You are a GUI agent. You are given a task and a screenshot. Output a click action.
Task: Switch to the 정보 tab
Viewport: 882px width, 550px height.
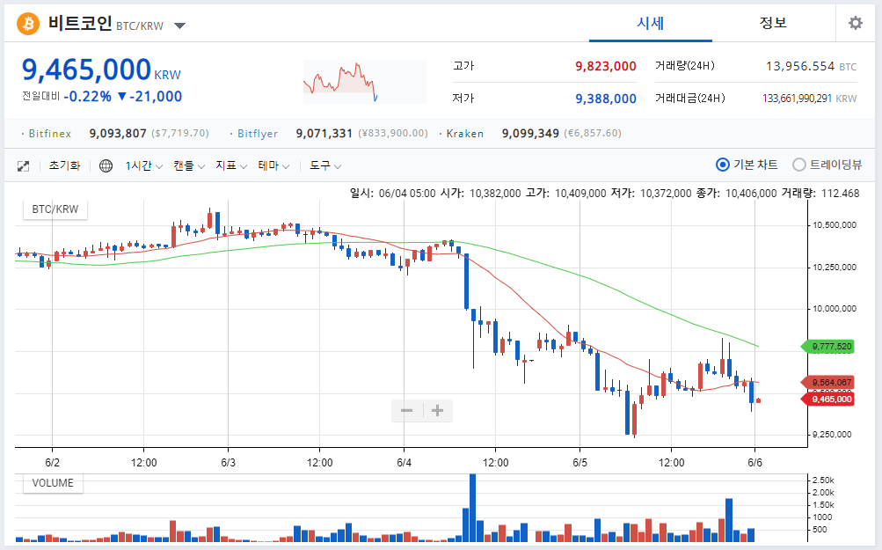[x=773, y=23]
